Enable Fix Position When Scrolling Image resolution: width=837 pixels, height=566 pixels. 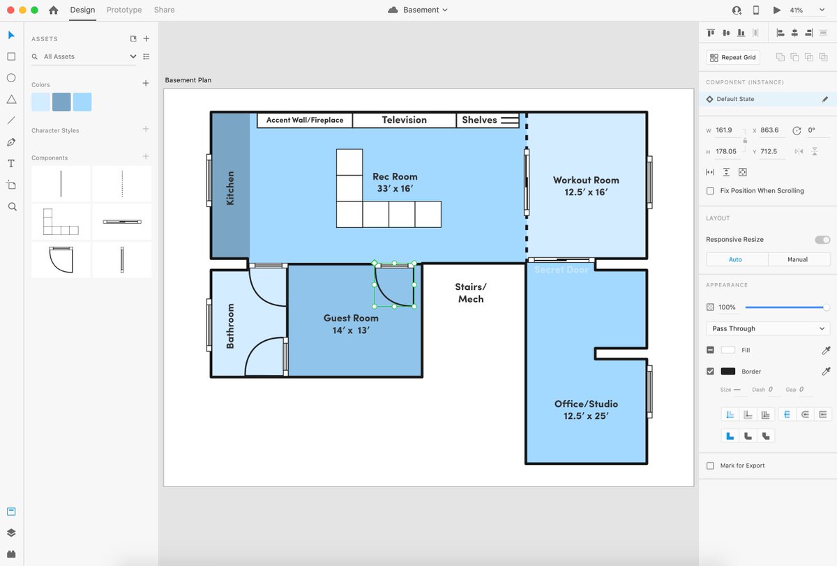click(x=710, y=190)
